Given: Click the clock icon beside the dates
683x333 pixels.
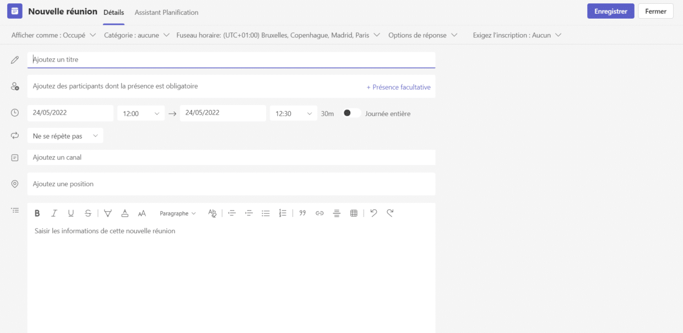Looking at the screenshot, I should click(15, 113).
